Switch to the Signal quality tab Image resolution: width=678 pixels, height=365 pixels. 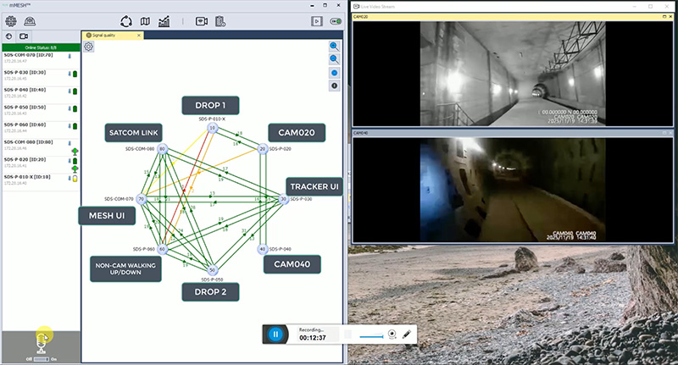tap(109, 36)
